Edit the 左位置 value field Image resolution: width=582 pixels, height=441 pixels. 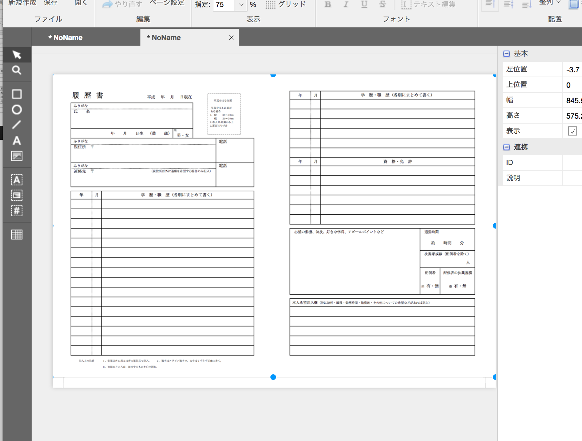click(x=572, y=70)
